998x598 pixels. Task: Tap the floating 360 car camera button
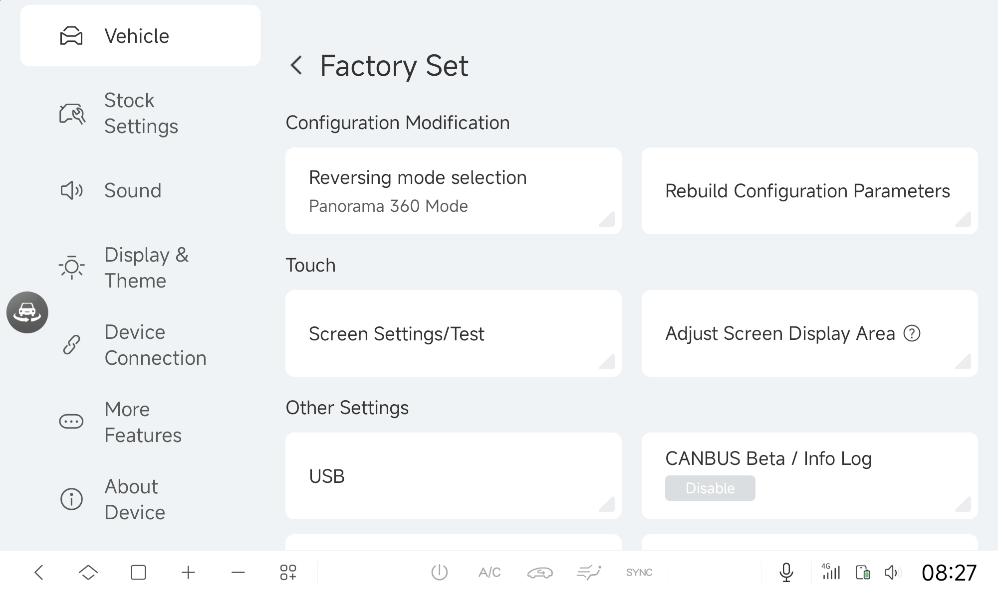27,312
